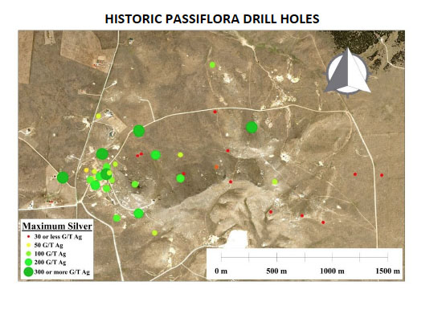This screenshot has height=314, width=446.
Task: Click the 0 m scale bar label
Action: (x=221, y=271)
